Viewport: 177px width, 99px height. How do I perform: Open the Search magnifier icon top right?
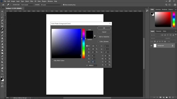166,5
